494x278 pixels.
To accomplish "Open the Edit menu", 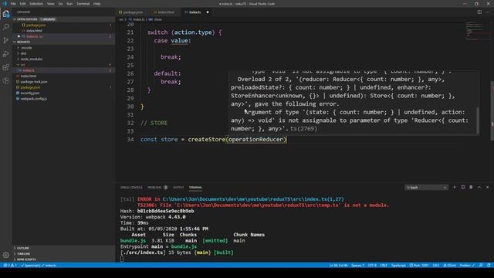I will click(22, 4).
